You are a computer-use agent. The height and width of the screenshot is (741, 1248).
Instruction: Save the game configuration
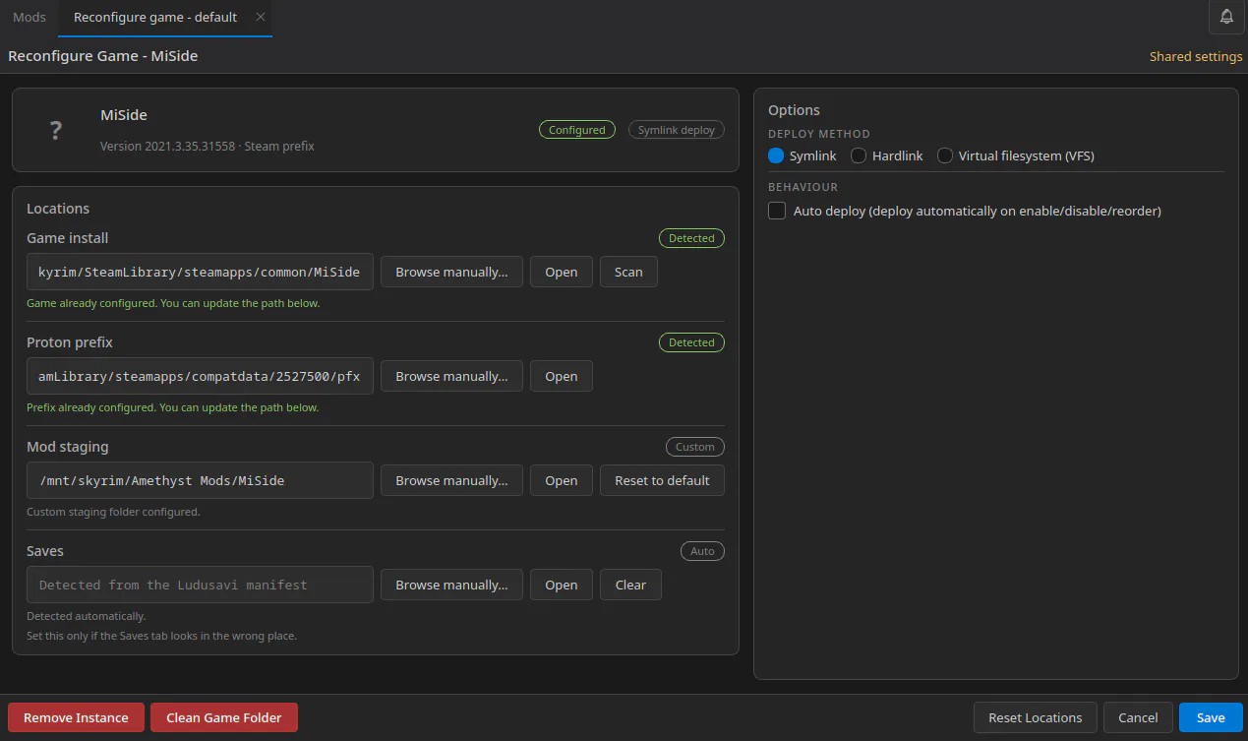coord(1211,717)
